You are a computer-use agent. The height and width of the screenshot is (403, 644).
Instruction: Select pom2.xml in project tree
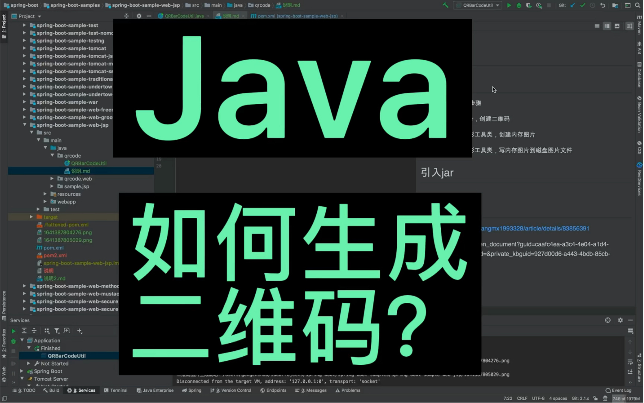pyautogui.click(x=55, y=256)
